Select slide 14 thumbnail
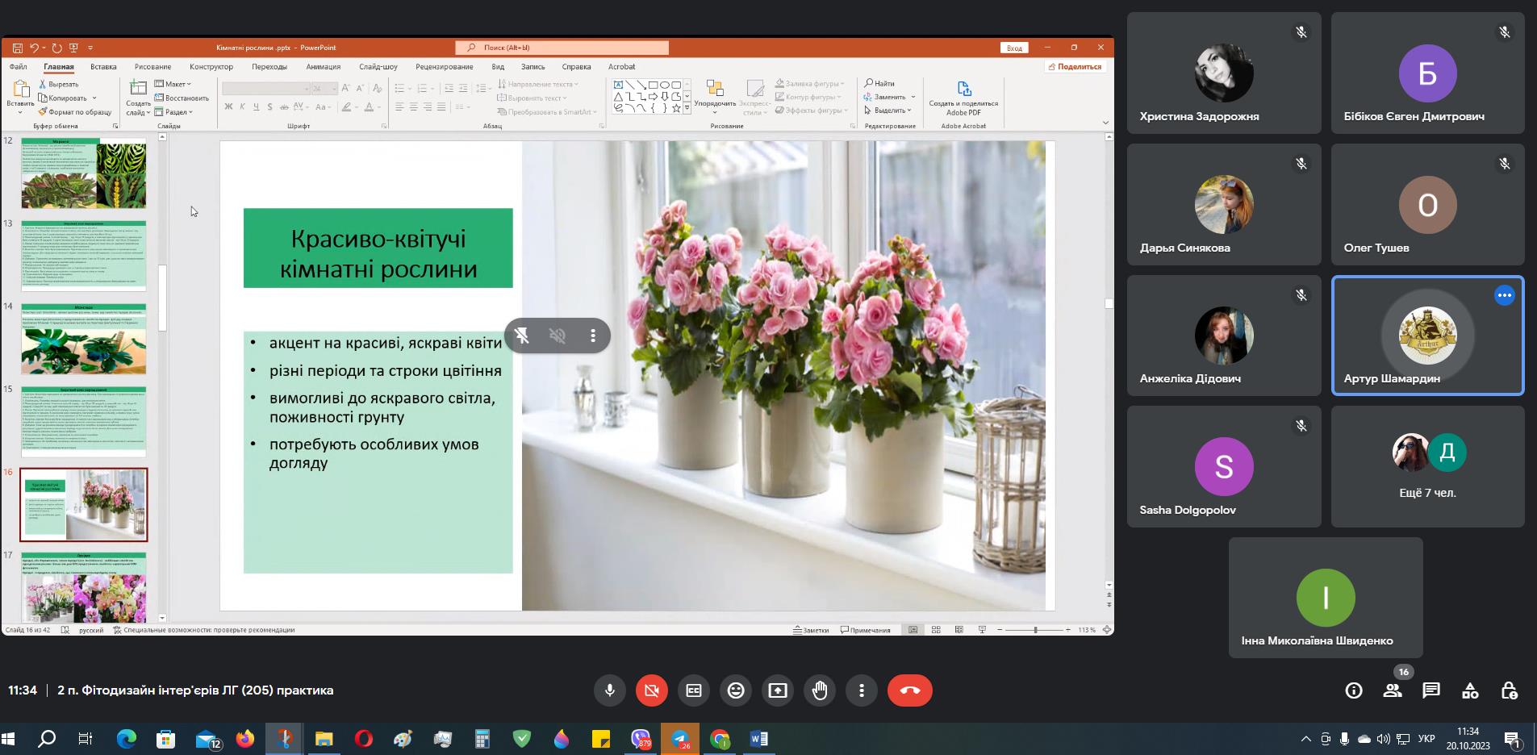The height and width of the screenshot is (755, 1537). [84, 339]
